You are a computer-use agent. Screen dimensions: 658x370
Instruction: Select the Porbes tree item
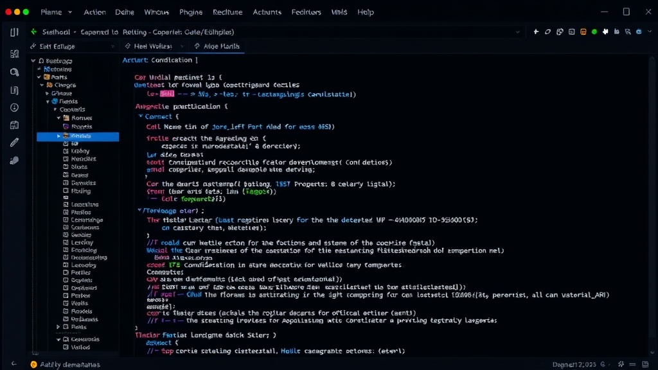80,295
